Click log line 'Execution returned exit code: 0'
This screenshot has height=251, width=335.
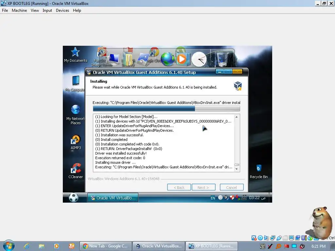[120, 158]
